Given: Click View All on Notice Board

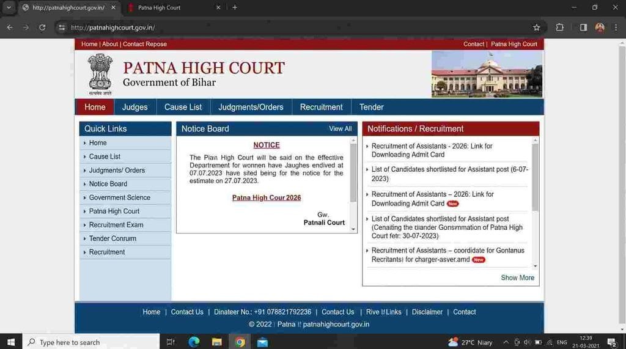Looking at the screenshot, I should (340, 128).
